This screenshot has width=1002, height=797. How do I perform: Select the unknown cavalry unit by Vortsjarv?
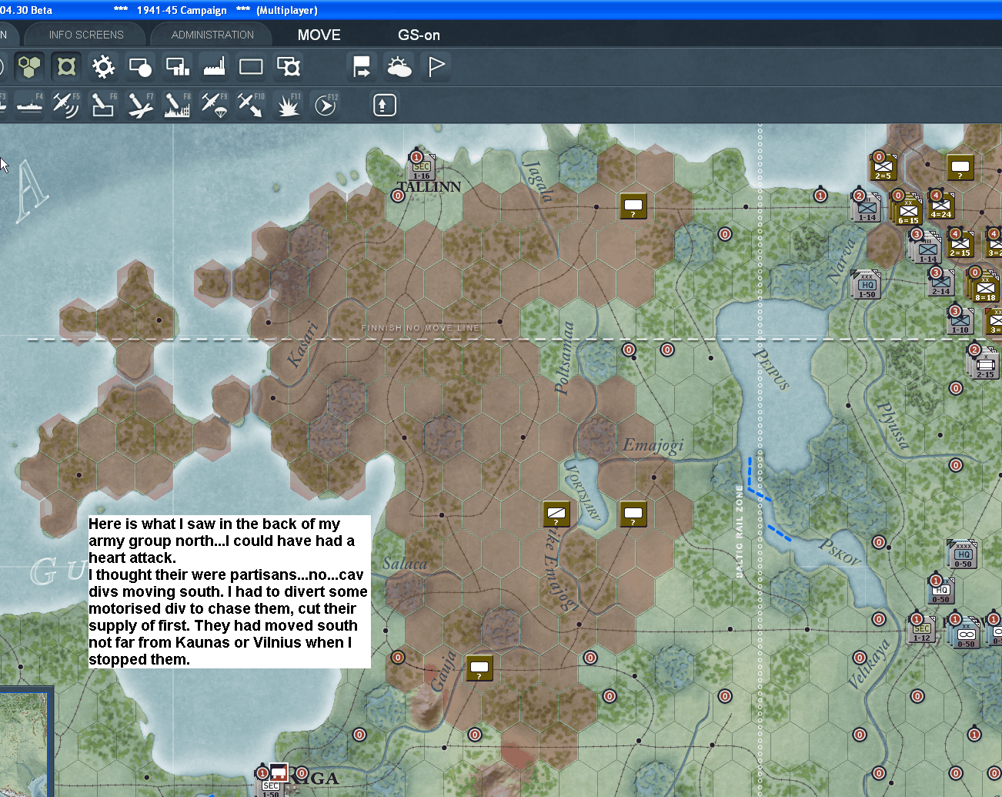[x=556, y=514]
